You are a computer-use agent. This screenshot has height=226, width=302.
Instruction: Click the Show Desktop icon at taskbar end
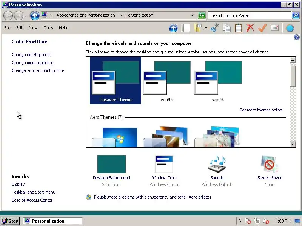[297, 221]
